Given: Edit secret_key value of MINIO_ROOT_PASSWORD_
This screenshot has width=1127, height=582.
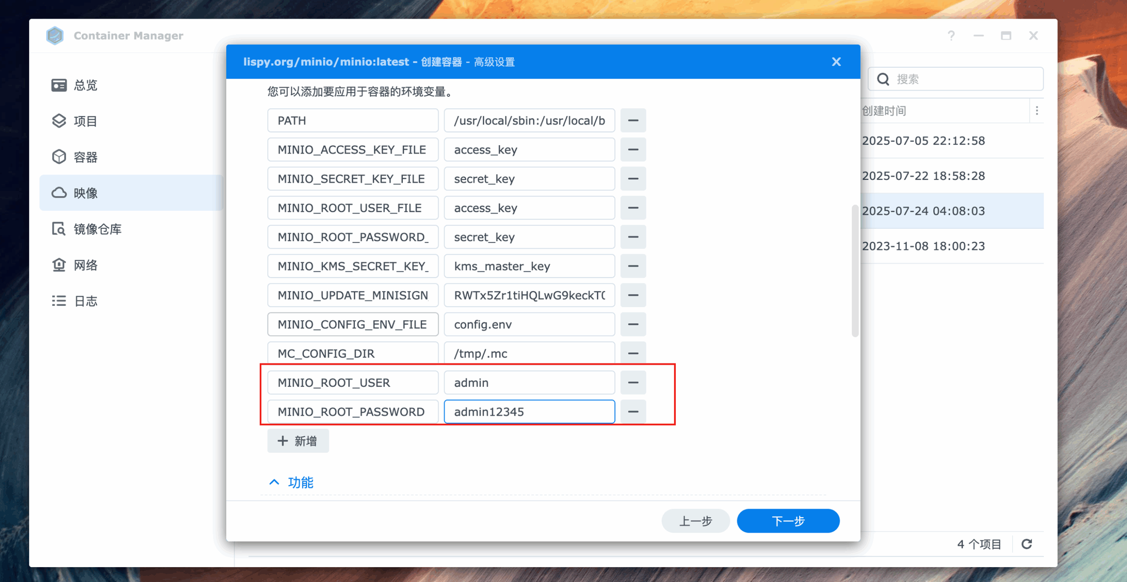Looking at the screenshot, I should pyautogui.click(x=529, y=237).
